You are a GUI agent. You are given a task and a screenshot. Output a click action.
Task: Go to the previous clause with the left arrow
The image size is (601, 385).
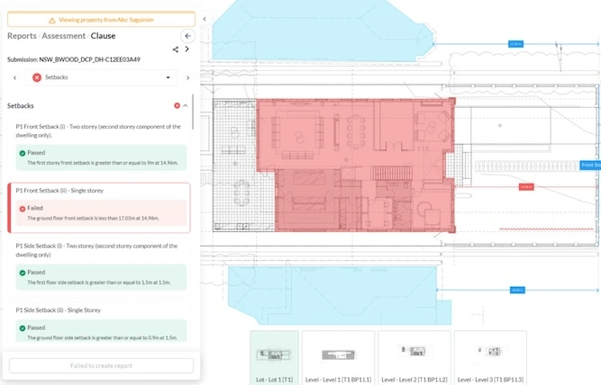point(15,77)
